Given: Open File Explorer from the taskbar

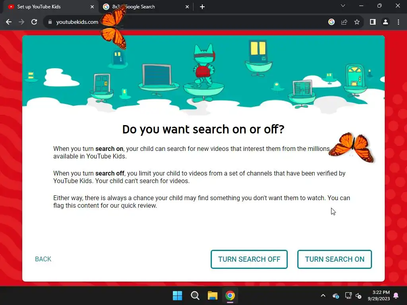Looking at the screenshot, I should 213,295.
